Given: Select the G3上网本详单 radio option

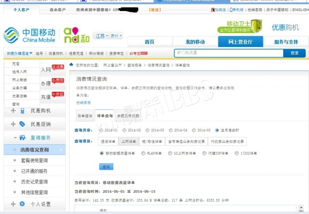Looking at the screenshot, I should (x=170, y=153).
